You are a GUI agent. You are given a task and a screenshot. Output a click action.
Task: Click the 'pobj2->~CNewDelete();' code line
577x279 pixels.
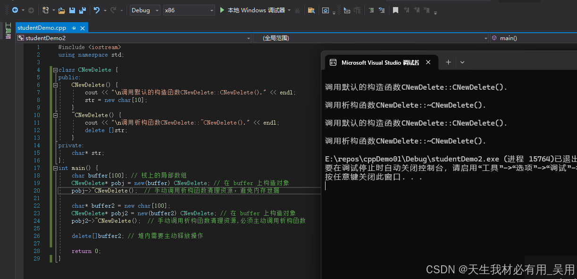point(106,221)
